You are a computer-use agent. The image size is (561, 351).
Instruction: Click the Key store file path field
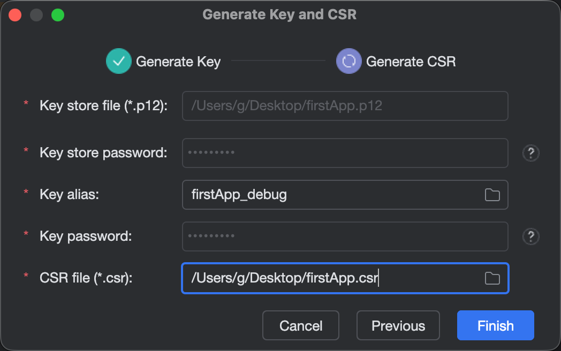click(345, 106)
